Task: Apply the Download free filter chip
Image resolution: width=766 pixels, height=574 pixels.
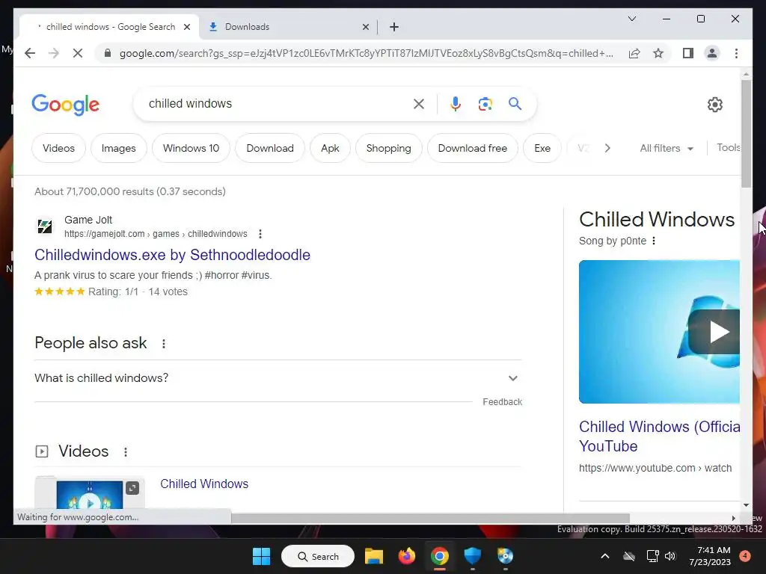Action: [473, 149]
